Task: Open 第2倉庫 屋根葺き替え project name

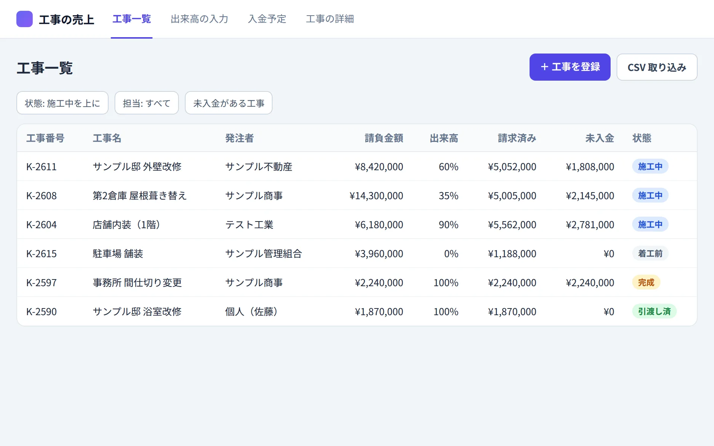Action: [140, 195]
